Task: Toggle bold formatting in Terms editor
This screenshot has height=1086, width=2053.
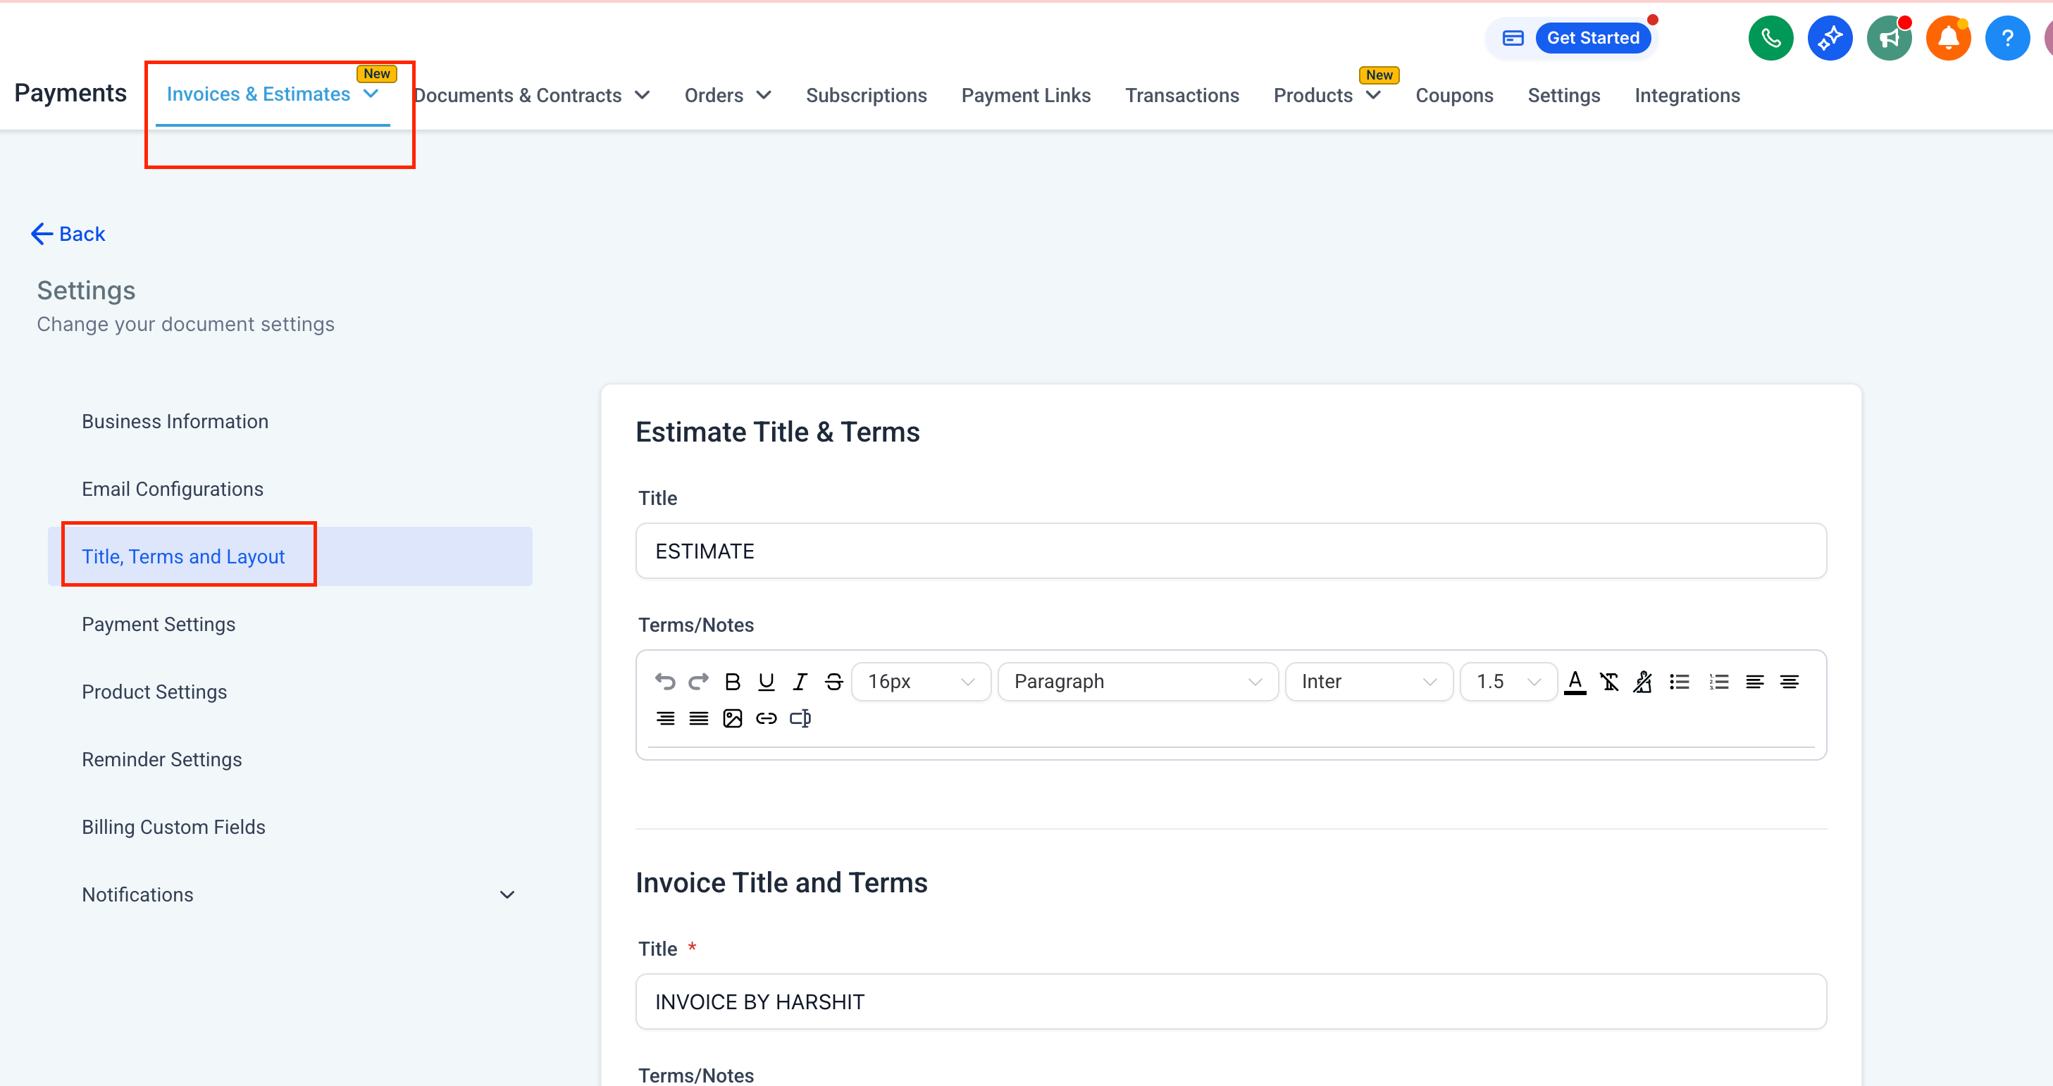Action: [x=733, y=681]
